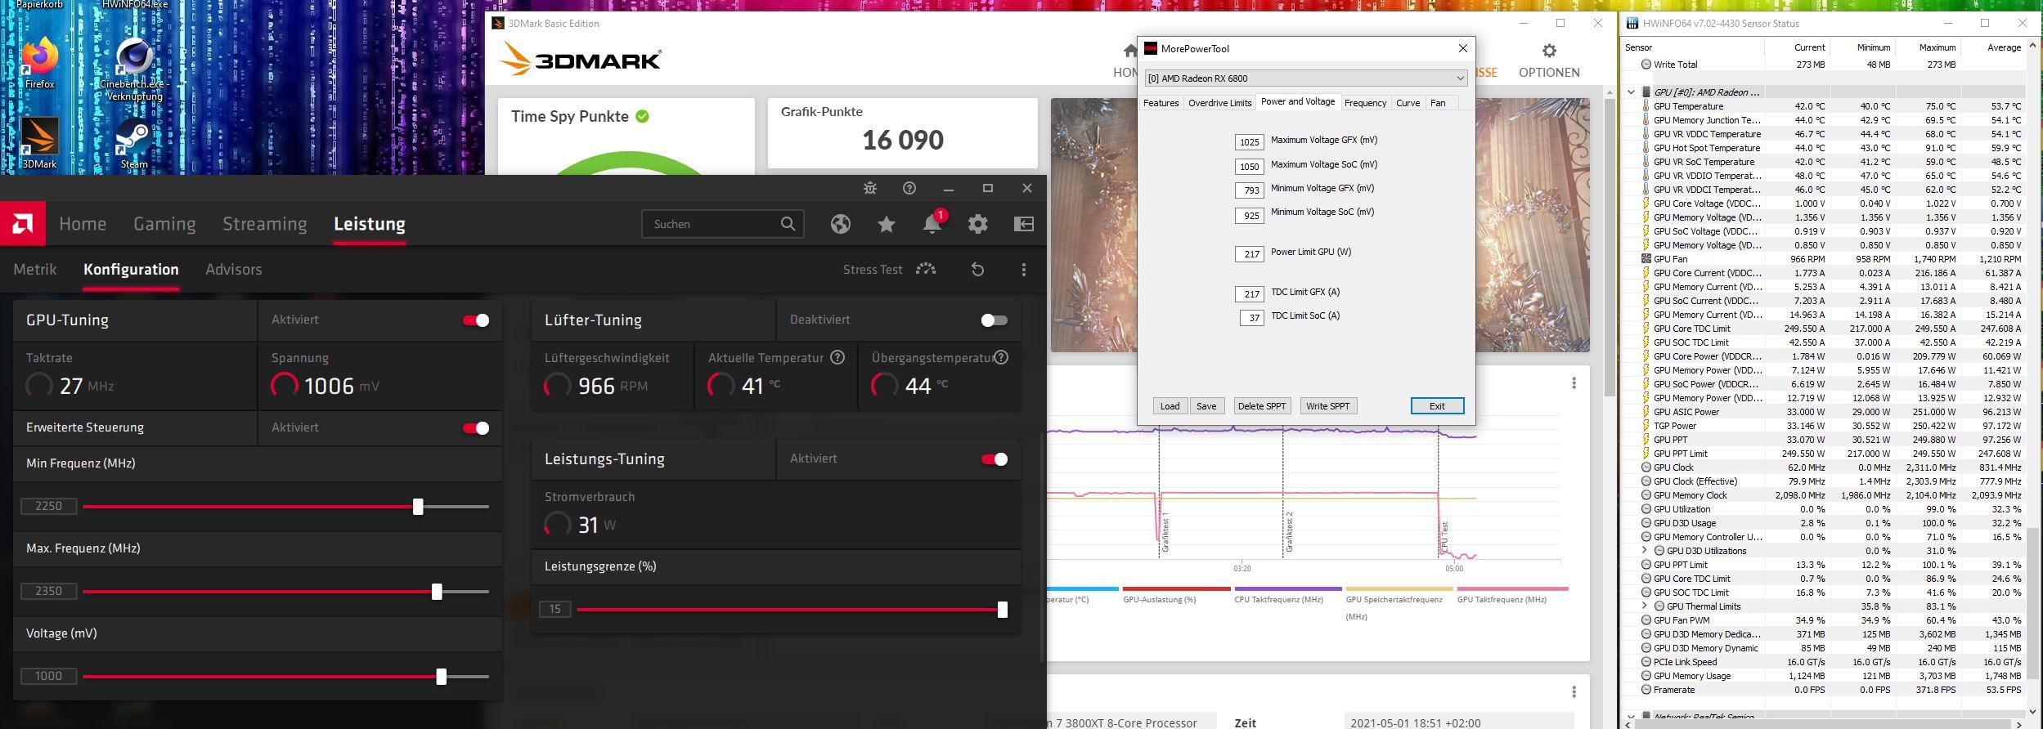
Task: Open three-dot menu on 3DMark monitoring chart
Action: pos(1574,383)
